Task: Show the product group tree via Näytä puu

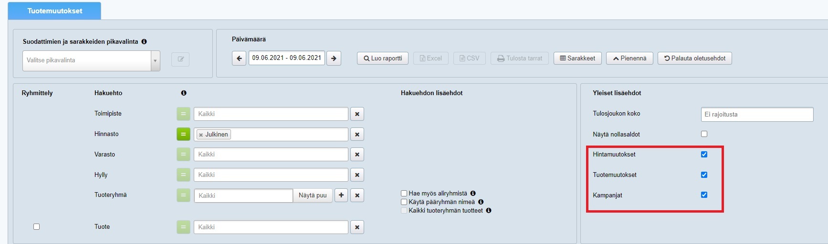Action: pos(313,195)
